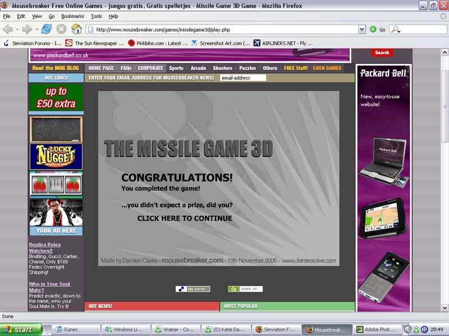Open the HOME PAGE nav link
The image size is (449, 336).
(101, 68)
